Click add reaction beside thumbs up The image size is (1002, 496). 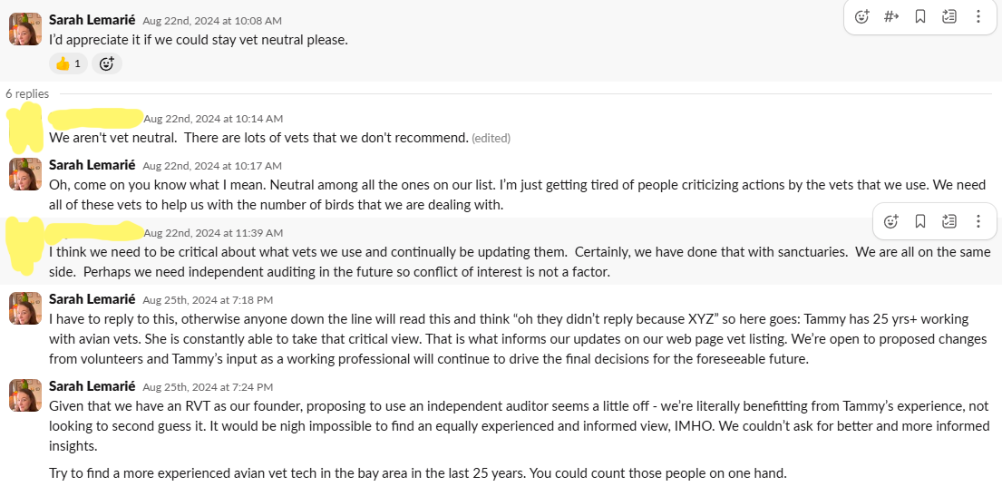106,63
